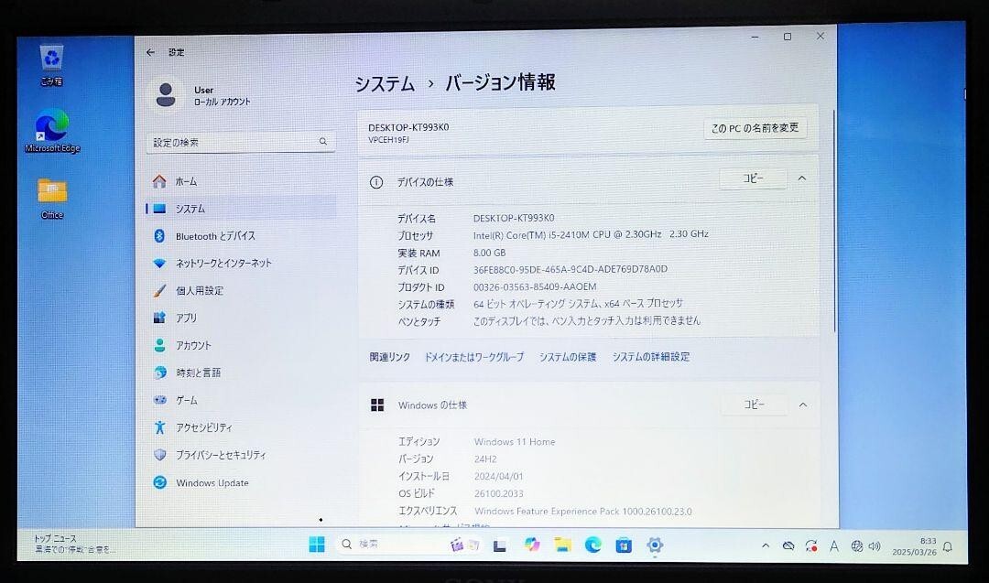
Task: Select the OS build 26100.2033 value
Action: pos(499,493)
